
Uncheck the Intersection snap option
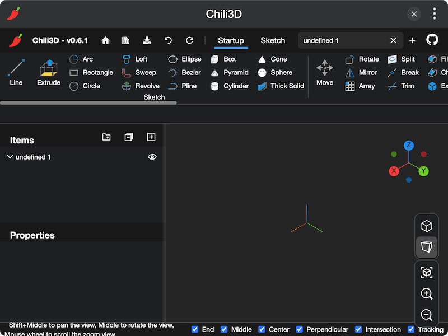point(358,329)
